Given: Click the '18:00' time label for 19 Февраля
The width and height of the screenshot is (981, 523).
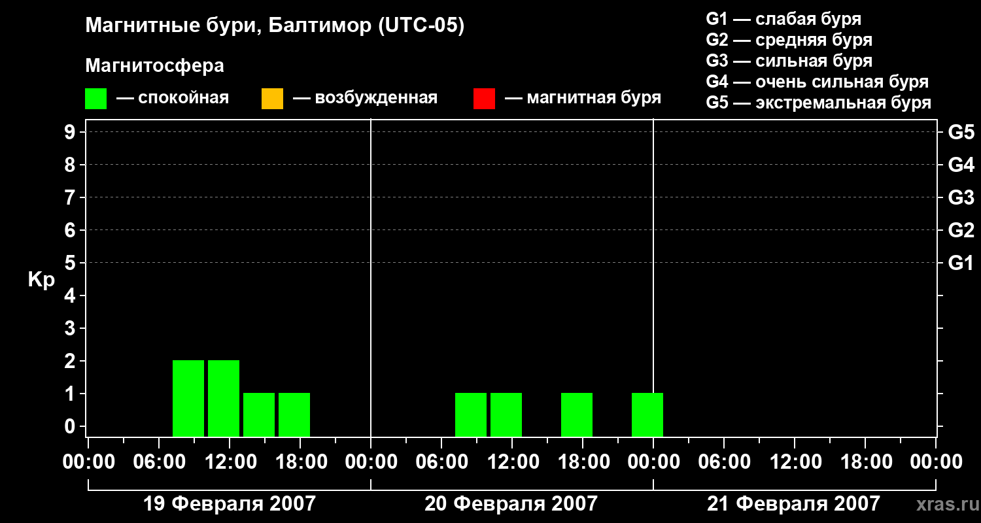Looking at the screenshot, I should point(300,462).
